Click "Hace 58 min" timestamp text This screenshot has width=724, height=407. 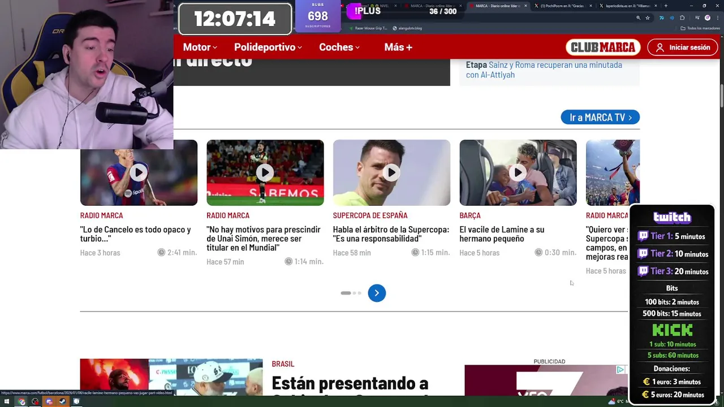[x=352, y=253]
